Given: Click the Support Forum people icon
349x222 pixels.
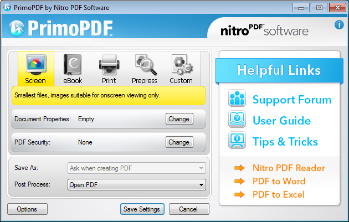Looking at the screenshot, I should pyautogui.click(x=237, y=98).
